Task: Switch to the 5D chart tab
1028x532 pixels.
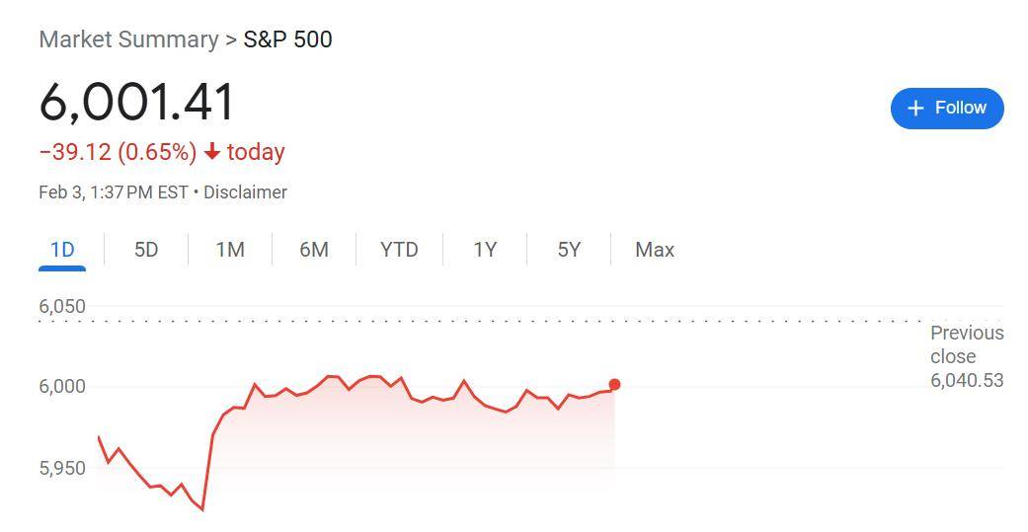Action: (x=146, y=250)
